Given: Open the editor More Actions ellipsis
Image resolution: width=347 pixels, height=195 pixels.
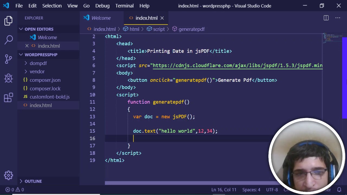Looking at the screenshot, I should click(338, 18).
